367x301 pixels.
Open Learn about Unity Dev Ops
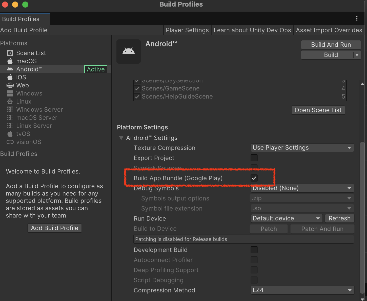[252, 30]
